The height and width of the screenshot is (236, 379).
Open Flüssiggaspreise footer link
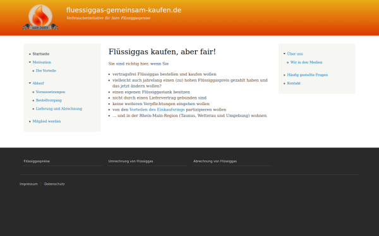tap(37, 161)
